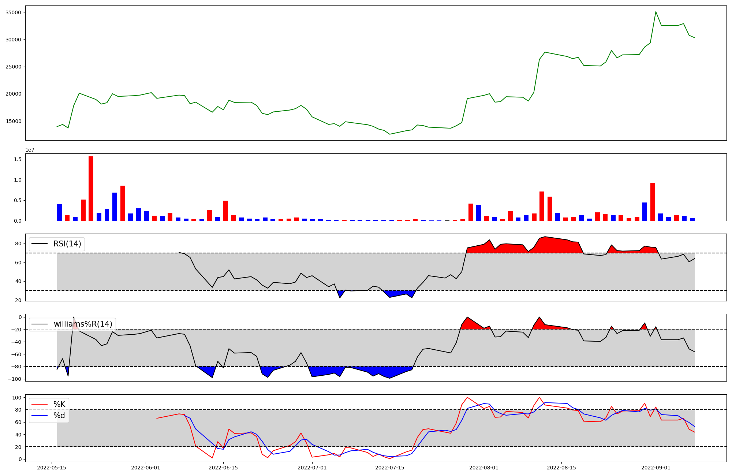Click the tall red volume bar near 2022-09-01
732x476 pixels.
pyautogui.click(x=653, y=202)
